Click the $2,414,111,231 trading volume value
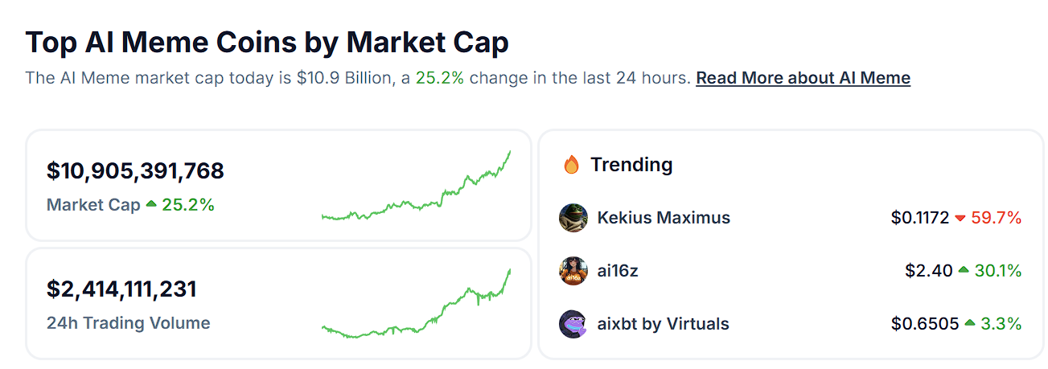The width and height of the screenshot is (1048, 369). tap(121, 289)
